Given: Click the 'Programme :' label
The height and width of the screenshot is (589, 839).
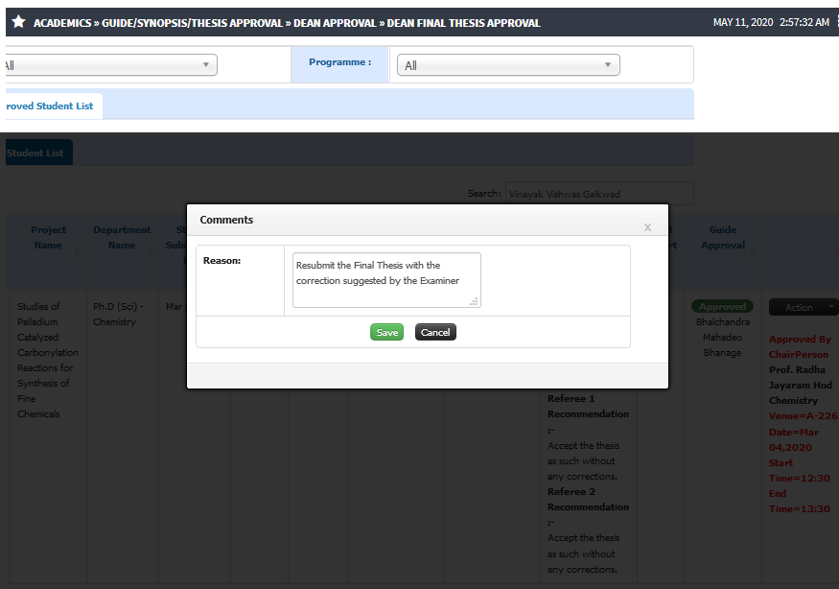Looking at the screenshot, I should coord(339,62).
